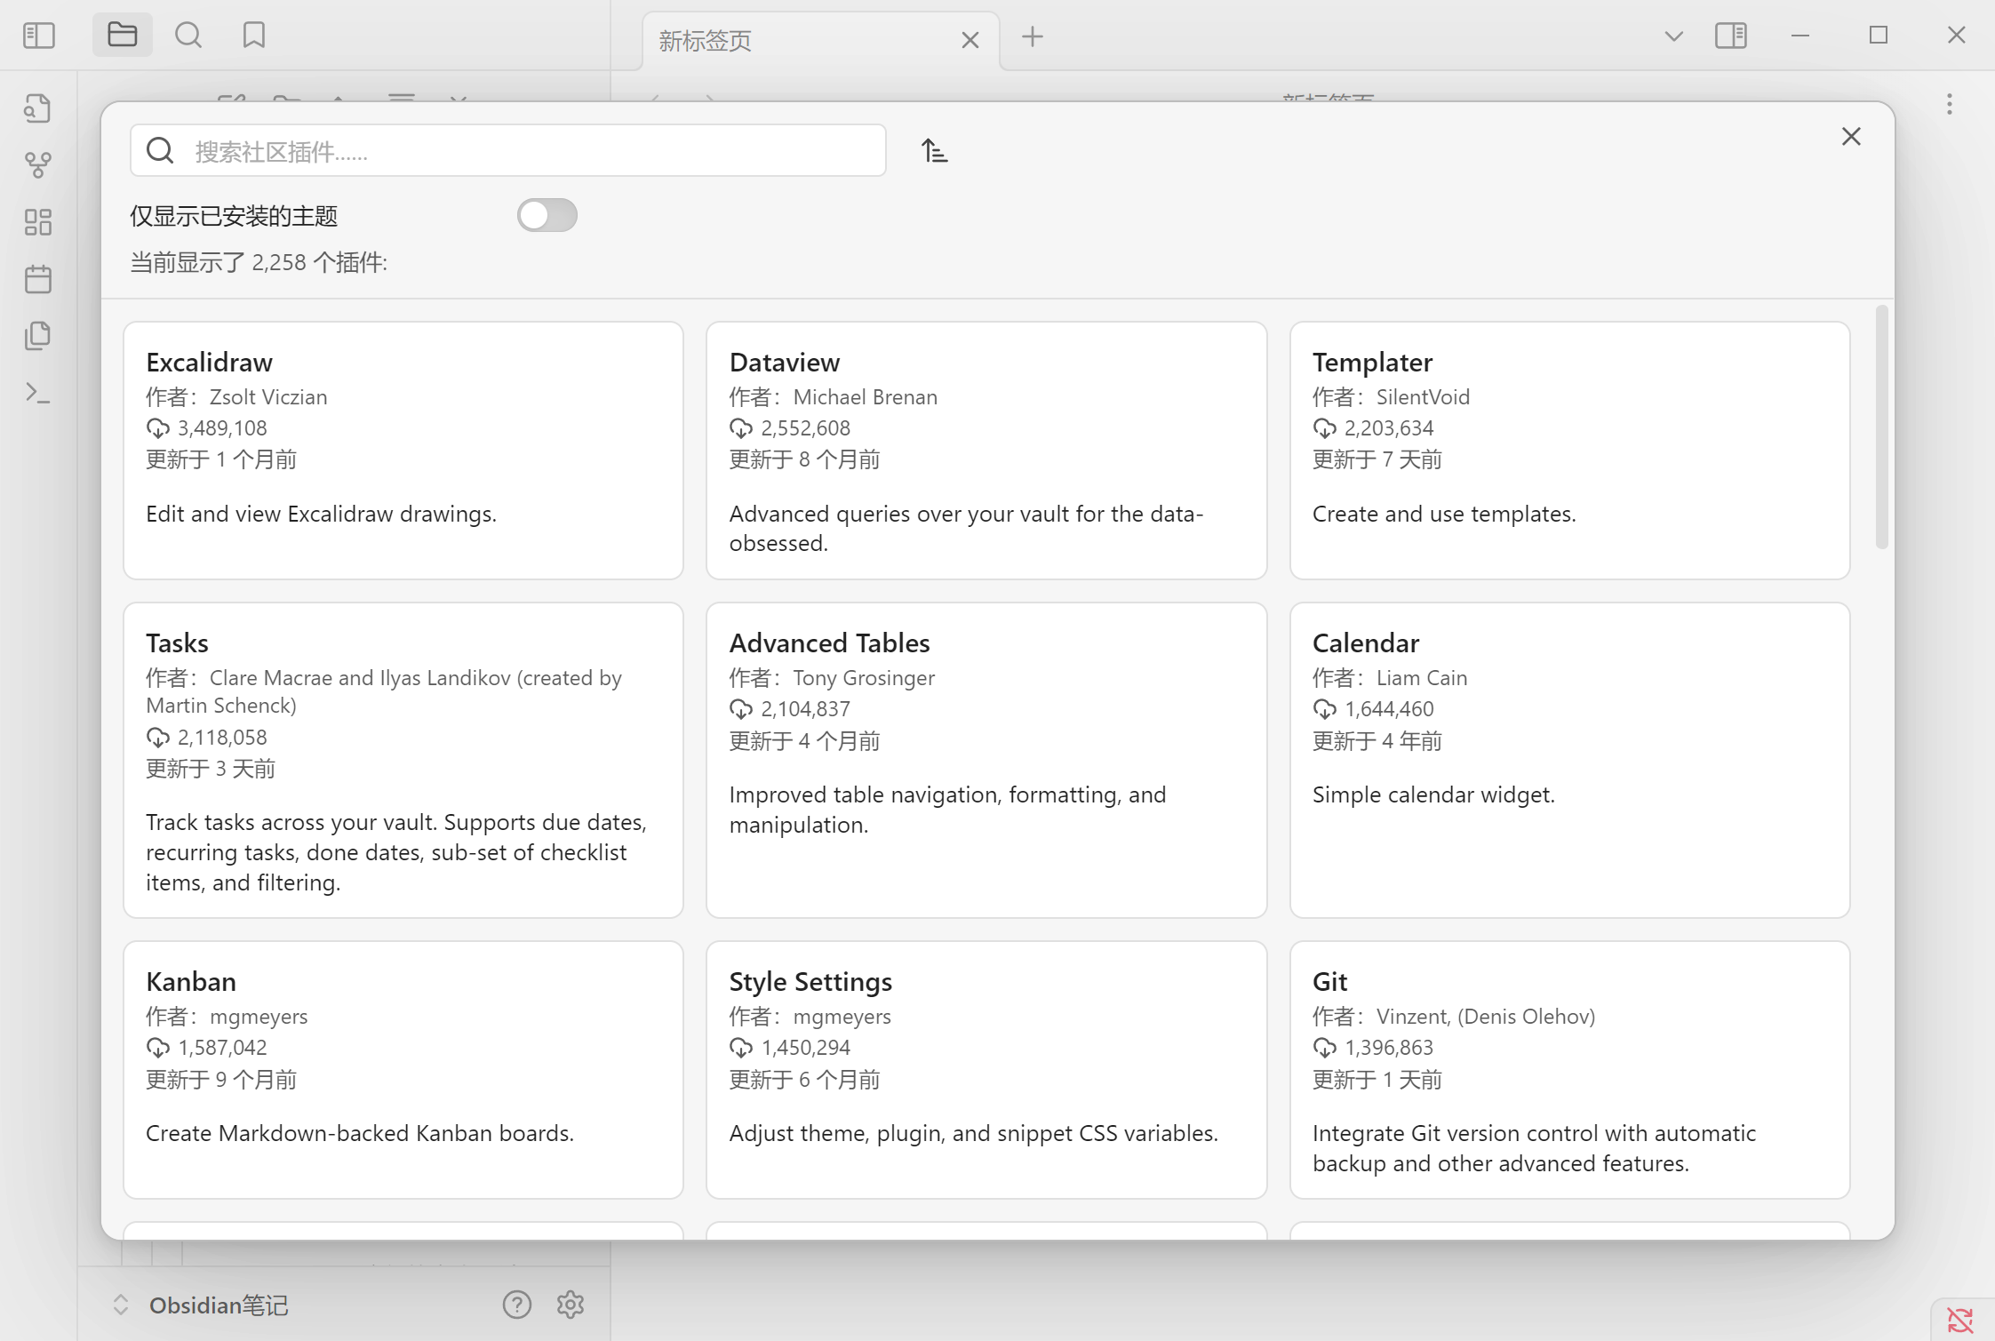The height and width of the screenshot is (1341, 1995).
Task: Expand tab list dropdown chevron
Action: [1673, 36]
